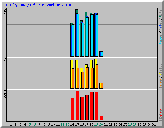
Task: Click the small orange sites bar for day 20
Action: tap(102, 86)
